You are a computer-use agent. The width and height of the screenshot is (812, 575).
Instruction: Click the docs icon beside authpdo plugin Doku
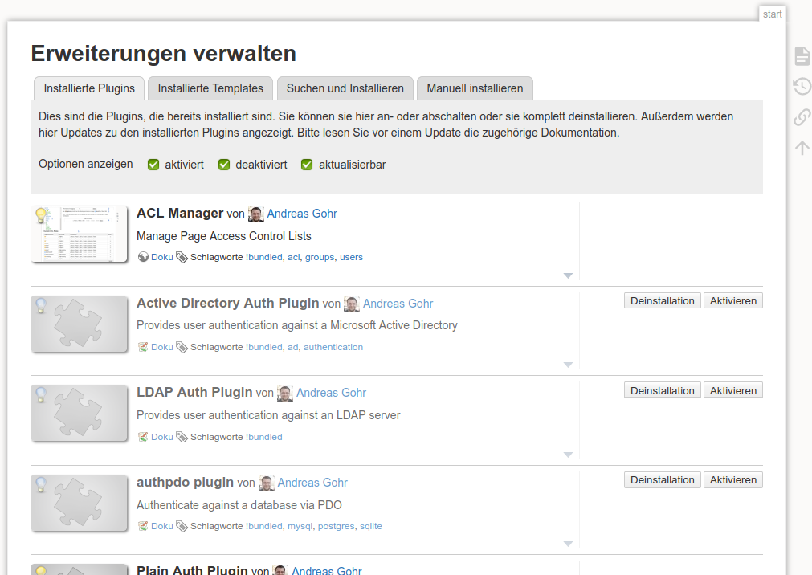143,526
